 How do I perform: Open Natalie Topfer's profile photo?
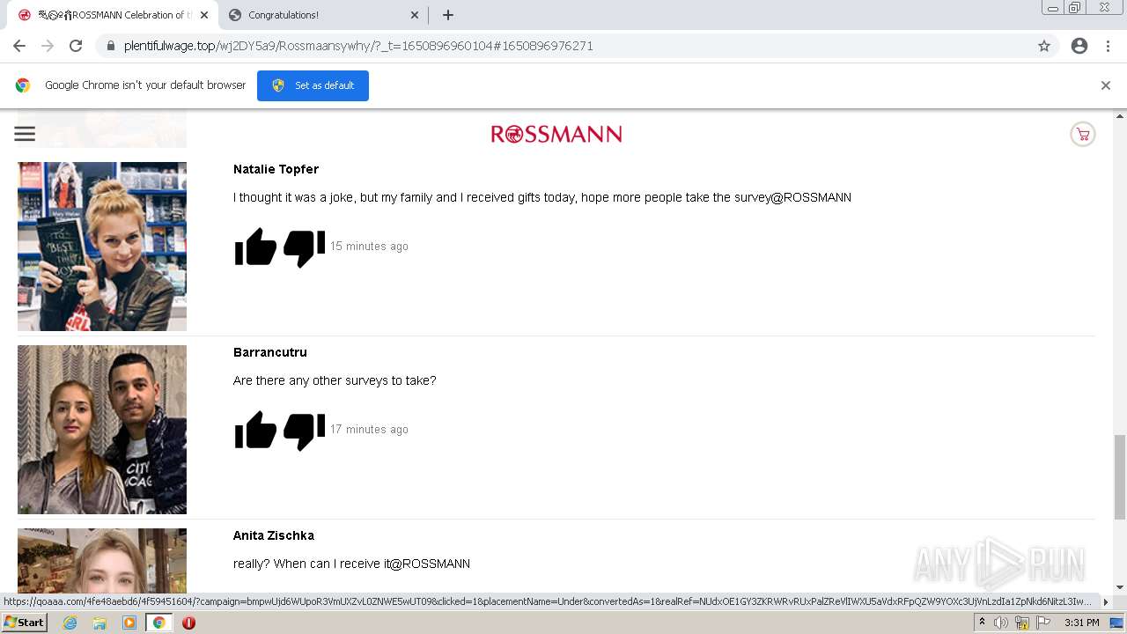[102, 247]
